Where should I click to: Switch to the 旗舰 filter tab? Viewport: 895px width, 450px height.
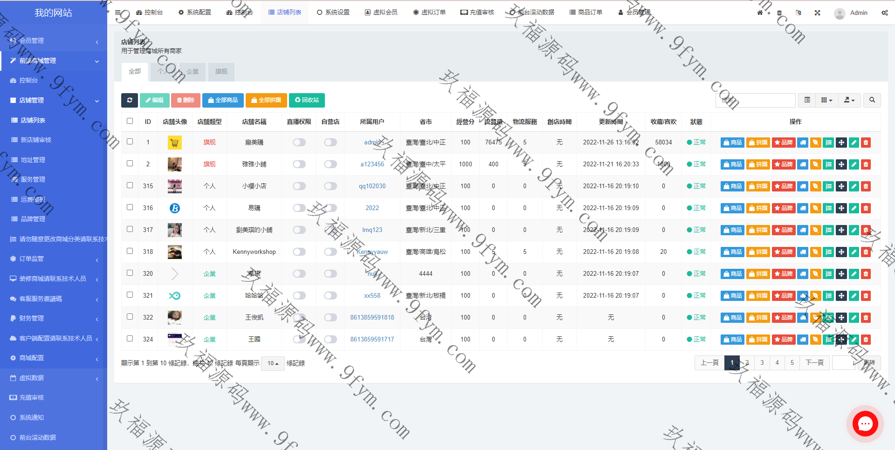(221, 72)
